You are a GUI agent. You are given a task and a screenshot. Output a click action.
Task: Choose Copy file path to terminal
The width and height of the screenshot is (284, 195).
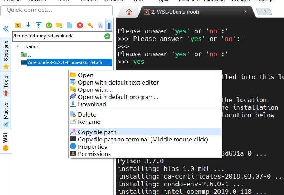pyautogui.click(x=145, y=139)
